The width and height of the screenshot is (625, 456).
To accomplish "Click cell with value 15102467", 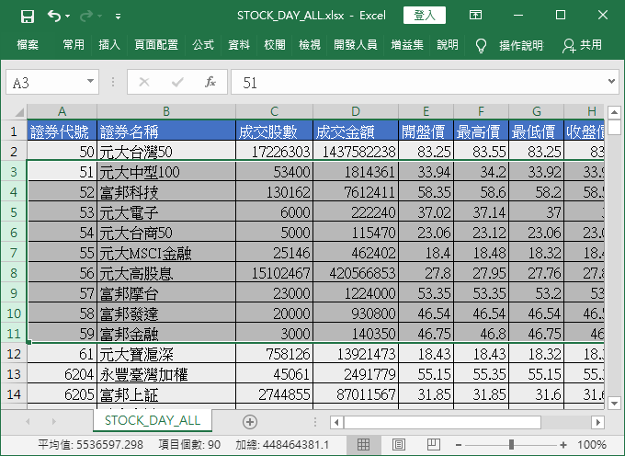I will coord(274,273).
